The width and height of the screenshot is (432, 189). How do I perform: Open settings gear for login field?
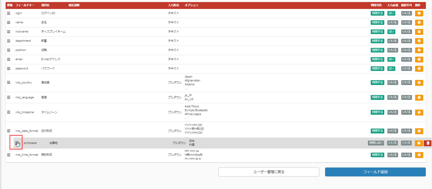pyautogui.click(x=419, y=13)
